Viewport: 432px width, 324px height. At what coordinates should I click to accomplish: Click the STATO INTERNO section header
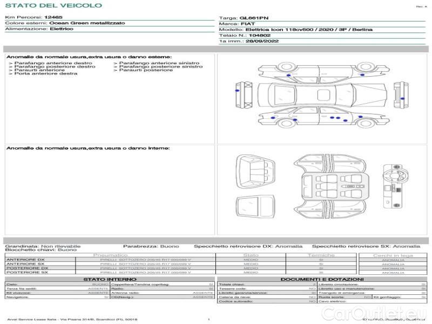(110, 279)
